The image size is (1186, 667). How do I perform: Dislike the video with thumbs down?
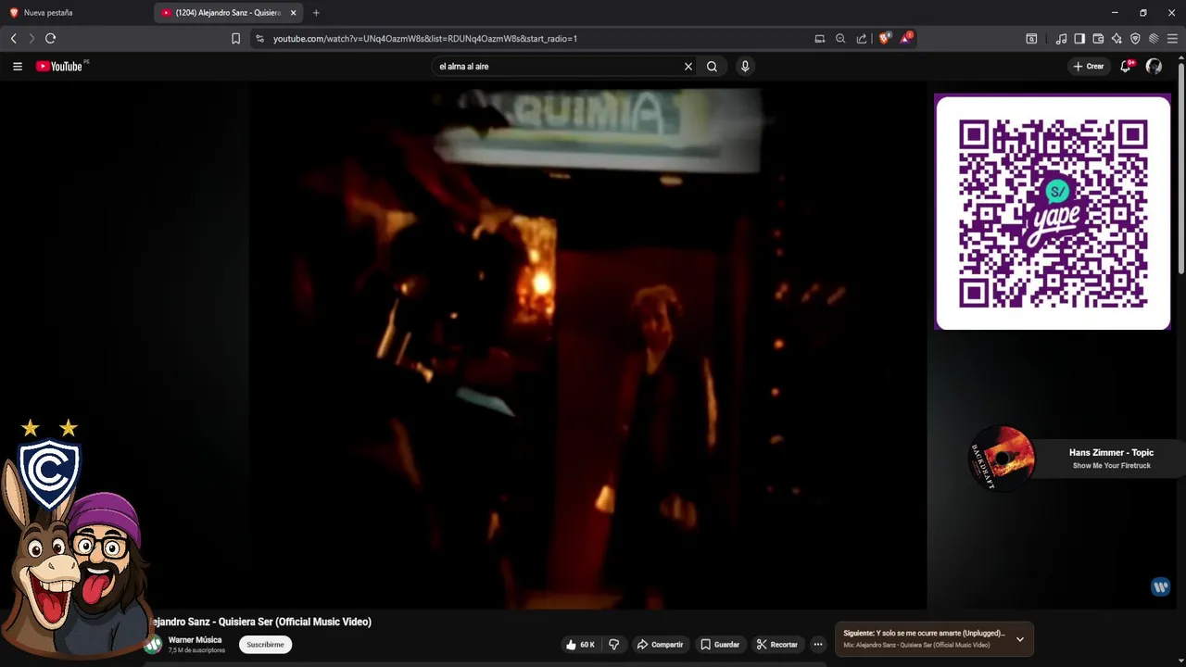pos(613,645)
